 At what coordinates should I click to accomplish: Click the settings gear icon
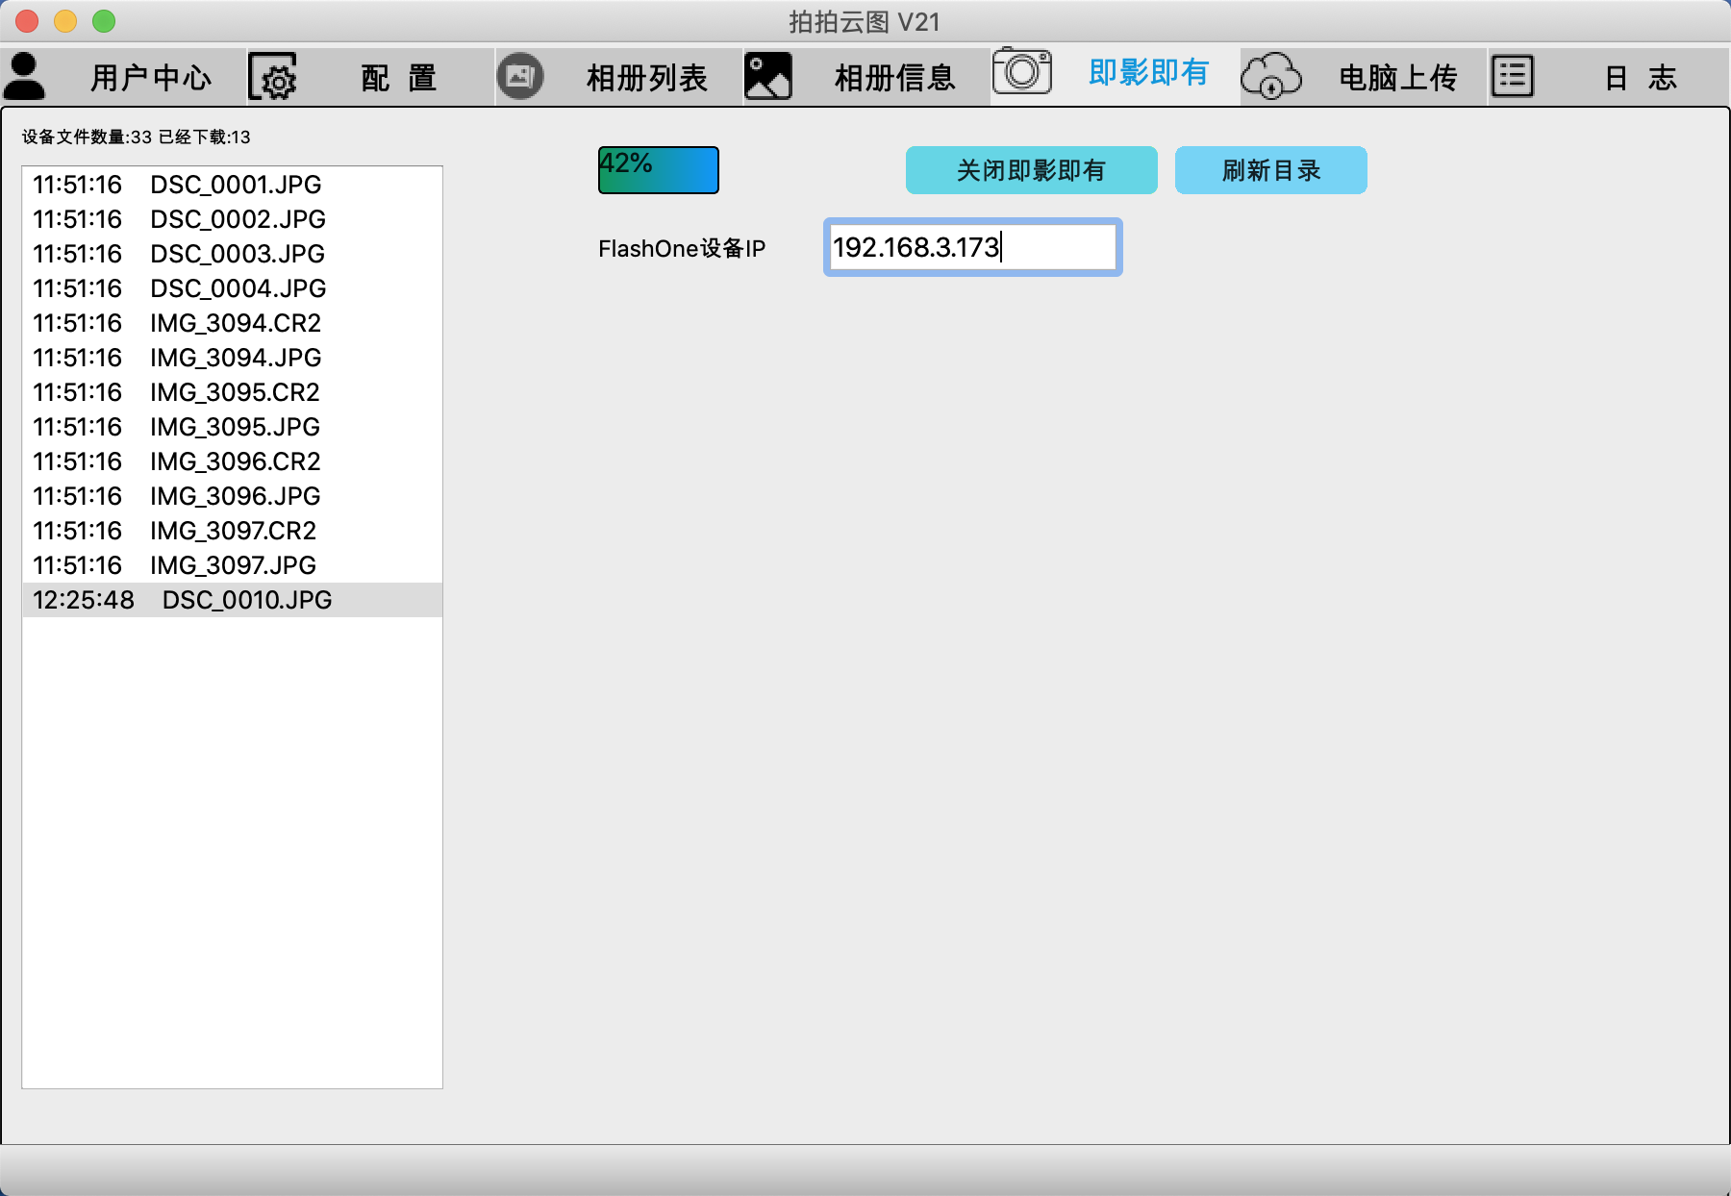click(273, 77)
